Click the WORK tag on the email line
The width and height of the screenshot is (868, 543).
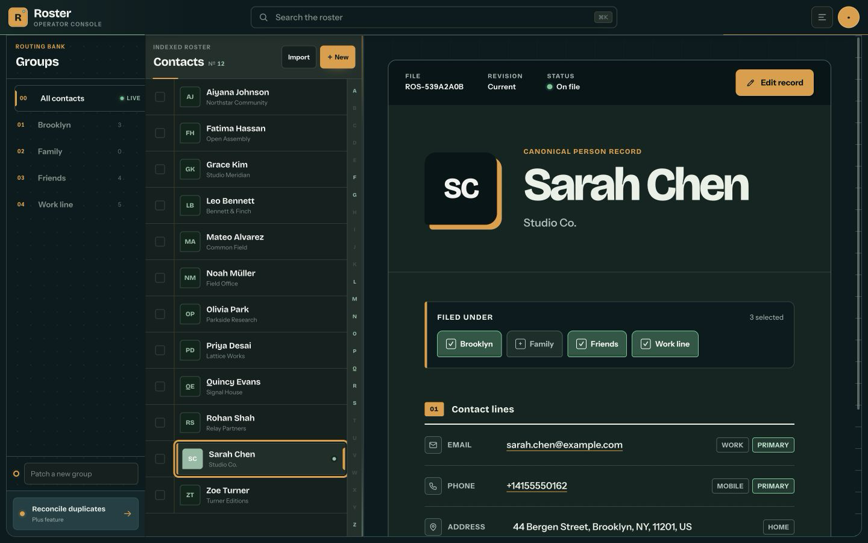tap(732, 445)
